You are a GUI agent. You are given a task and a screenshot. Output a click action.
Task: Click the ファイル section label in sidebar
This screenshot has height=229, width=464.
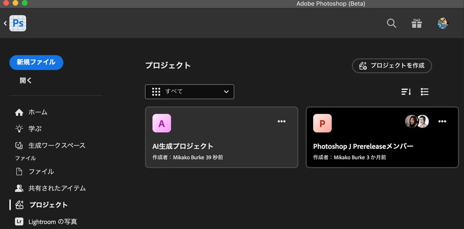click(x=25, y=158)
